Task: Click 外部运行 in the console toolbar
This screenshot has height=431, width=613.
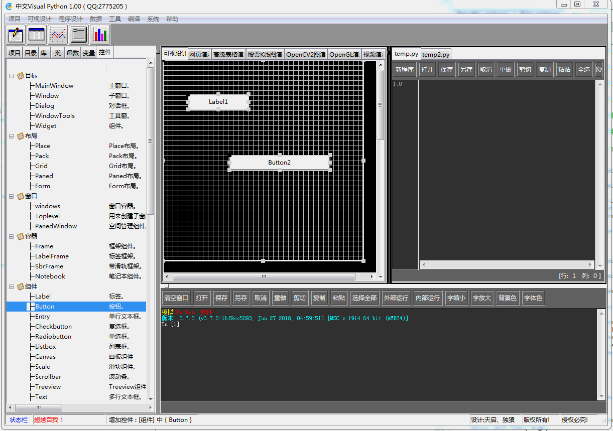Action: click(396, 298)
